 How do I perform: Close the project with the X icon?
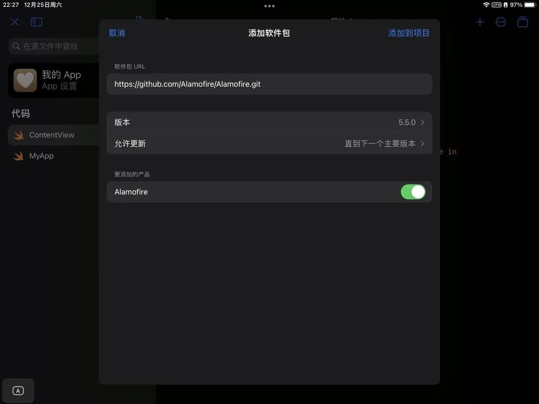(x=15, y=22)
